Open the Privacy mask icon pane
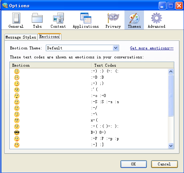This screenshot has width=184, height=173. [113, 20]
